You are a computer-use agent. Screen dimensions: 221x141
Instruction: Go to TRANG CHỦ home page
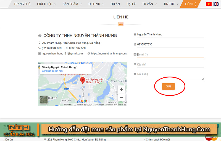point(22,4)
